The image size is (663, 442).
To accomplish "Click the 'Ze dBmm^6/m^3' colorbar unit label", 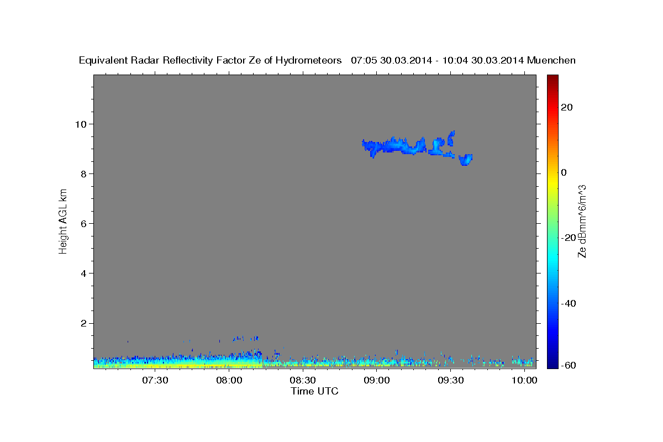I will point(582,222).
